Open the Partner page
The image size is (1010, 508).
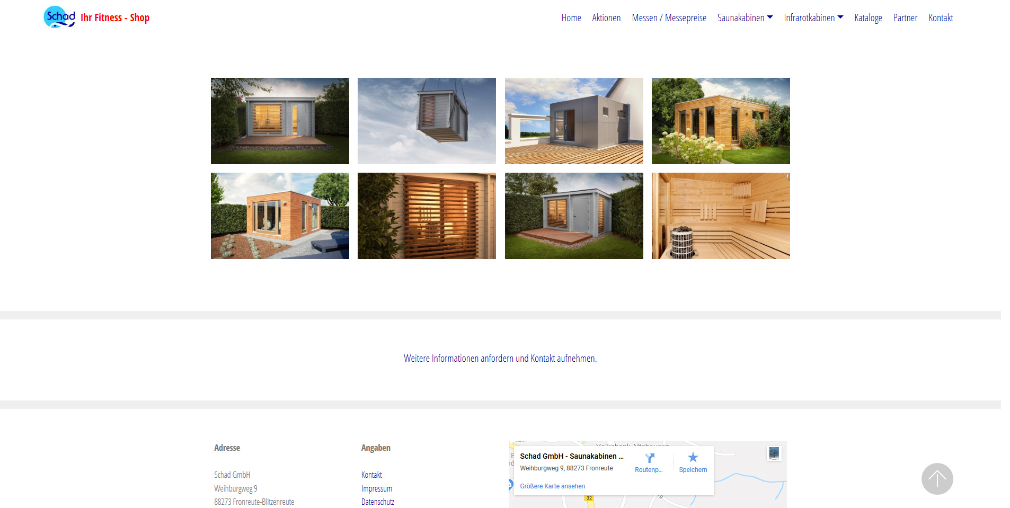(905, 18)
